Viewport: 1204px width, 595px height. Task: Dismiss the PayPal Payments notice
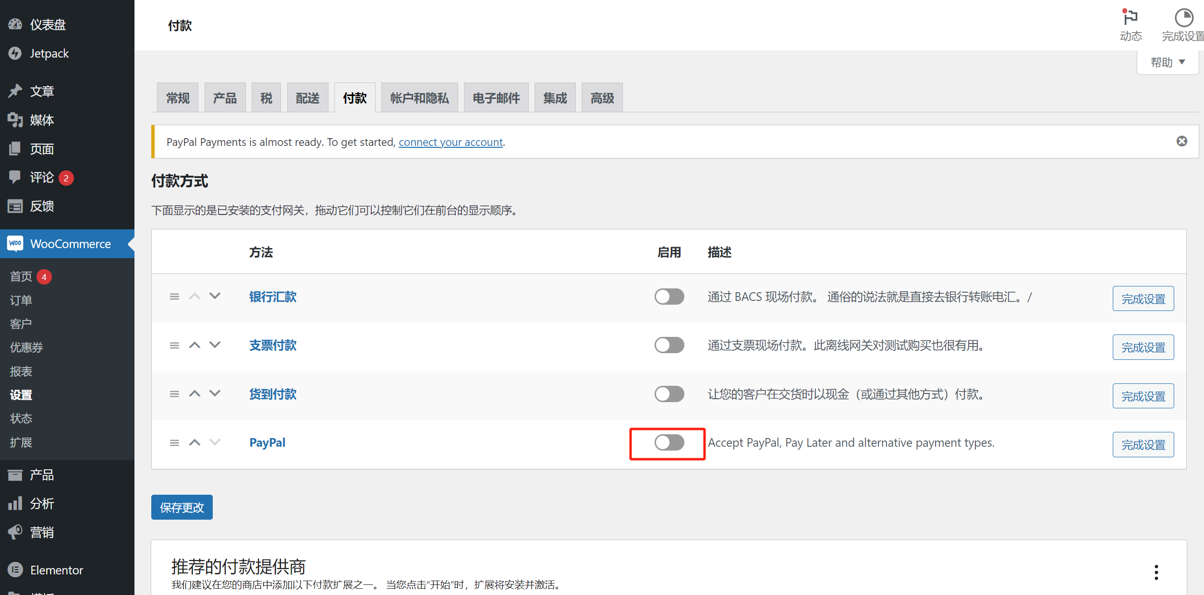point(1182,141)
